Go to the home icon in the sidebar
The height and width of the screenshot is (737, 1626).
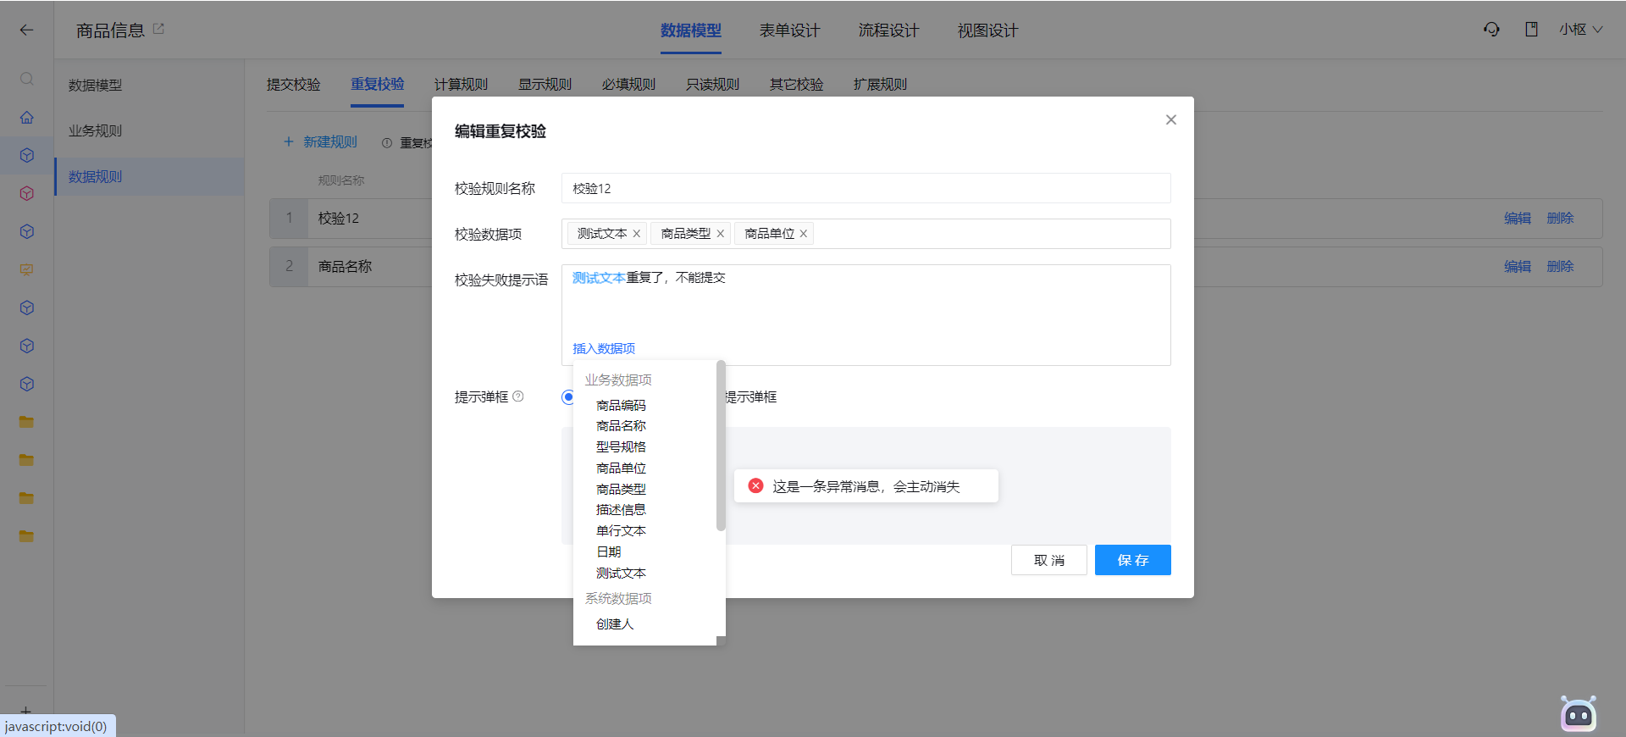tap(26, 117)
